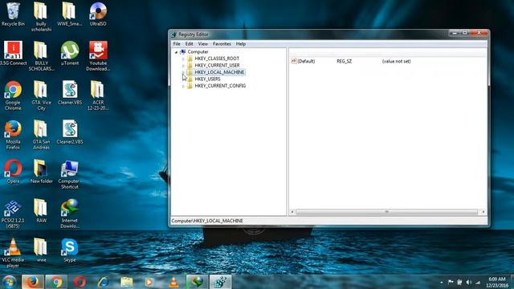Click the value pane horizontal scrollbar
514x289 pixels.
[387, 212]
